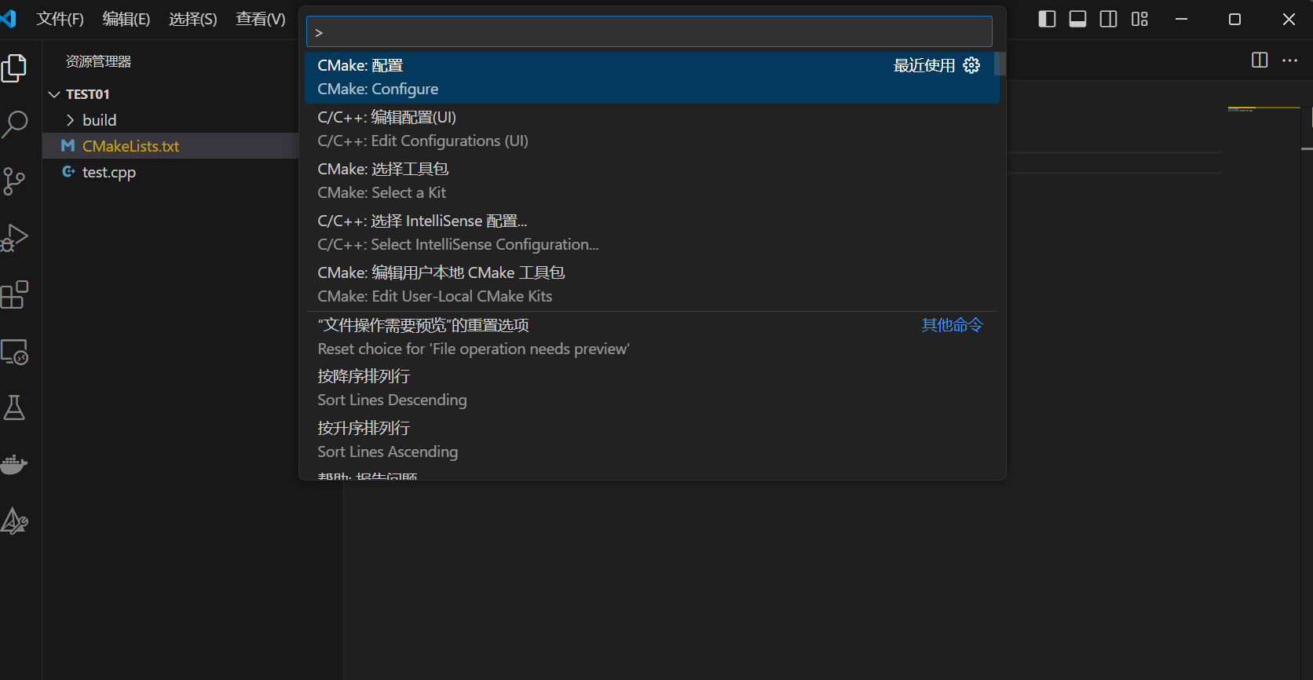Run Sort Lines Ascending command

coord(652,440)
